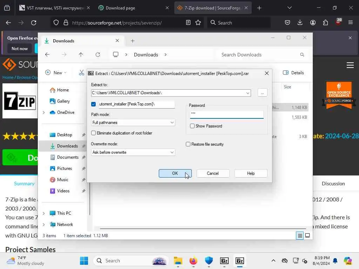Focus the Password input field
This screenshot has width=359, height=269.
coord(227,115)
